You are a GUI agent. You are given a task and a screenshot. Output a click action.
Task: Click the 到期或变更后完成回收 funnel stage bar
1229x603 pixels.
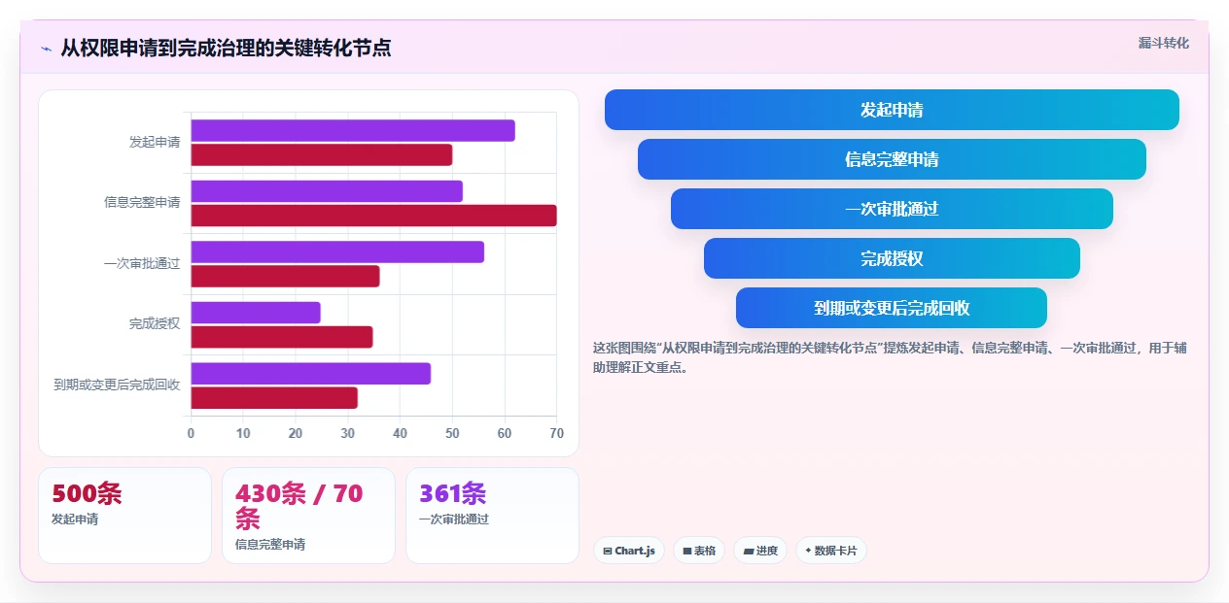892,308
